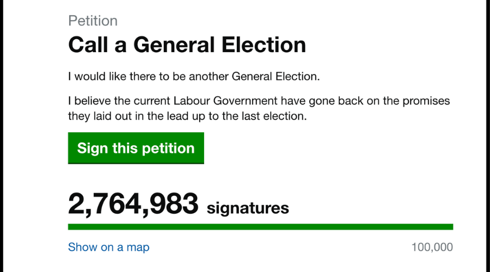Click the green signature progress bar
The width and height of the screenshot is (490, 272).
coord(260,226)
